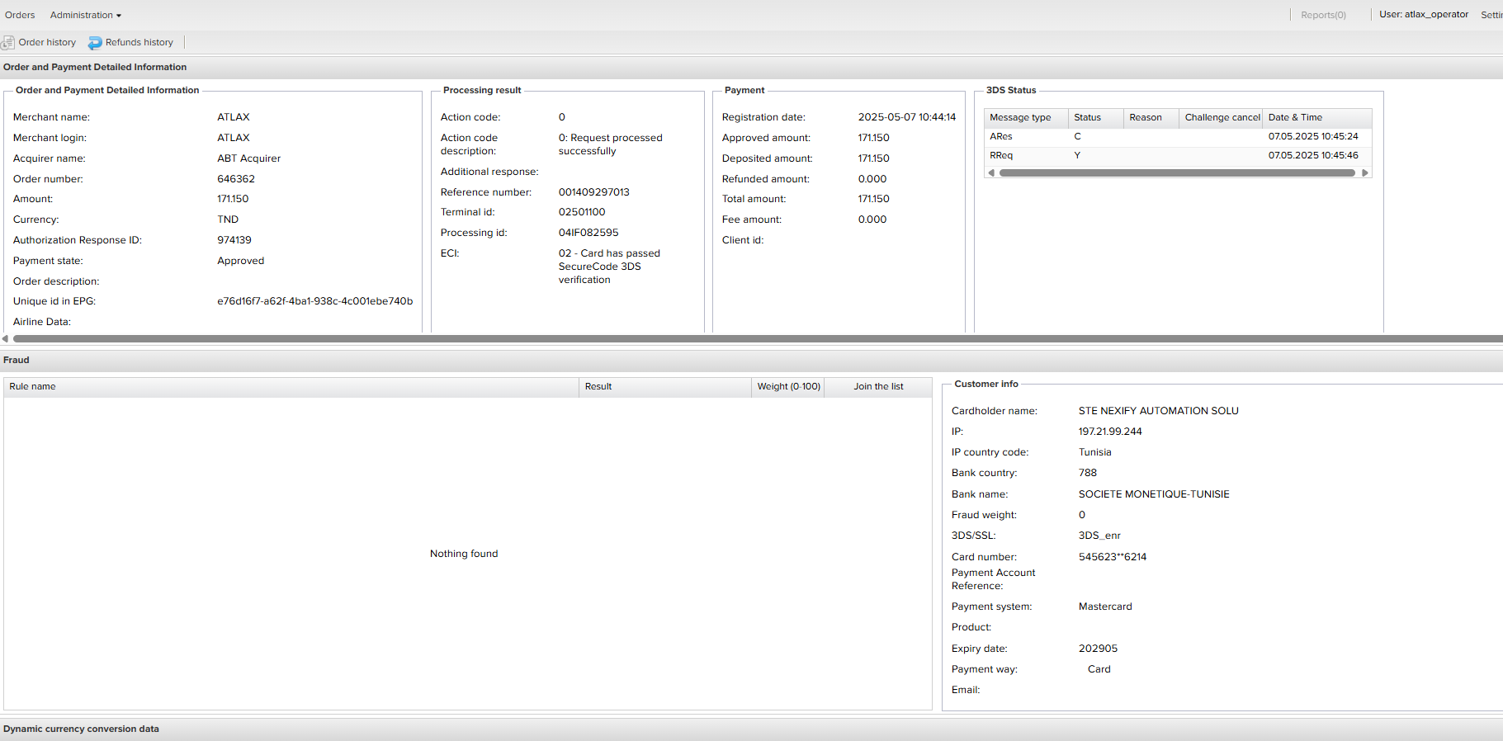
Task: Click the Settings link at top right
Action: pyautogui.click(x=1491, y=15)
